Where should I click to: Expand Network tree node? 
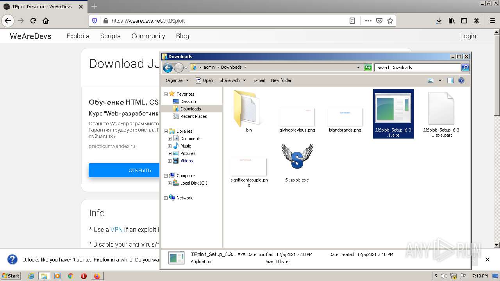166,198
